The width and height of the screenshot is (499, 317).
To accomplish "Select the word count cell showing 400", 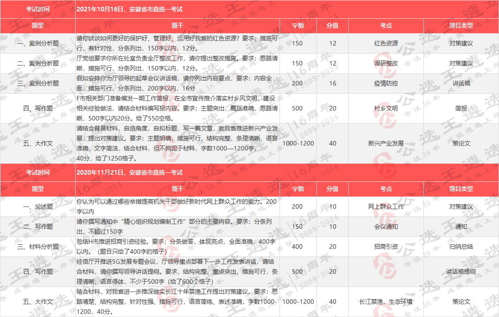I will 297,247.
